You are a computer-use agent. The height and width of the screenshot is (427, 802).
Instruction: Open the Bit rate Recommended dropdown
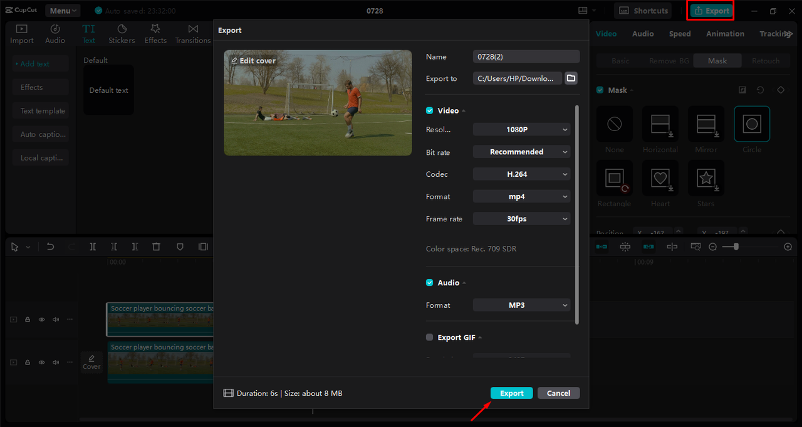tap(521, 152)
